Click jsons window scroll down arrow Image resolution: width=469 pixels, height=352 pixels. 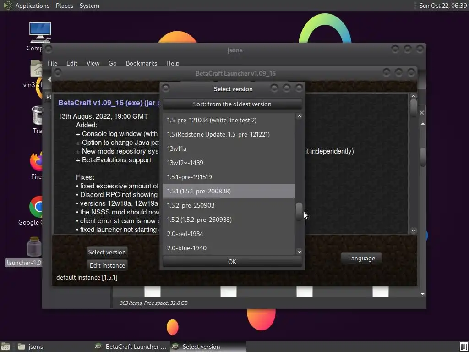coord(422,294)
